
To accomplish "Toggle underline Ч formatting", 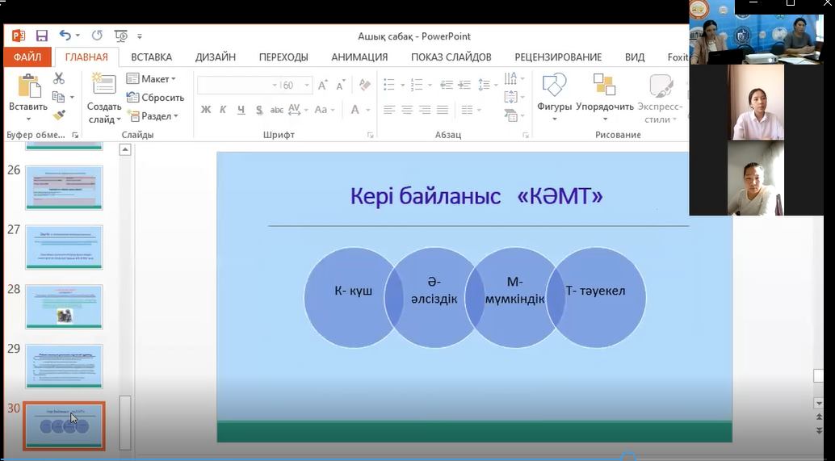I will 241,110.
